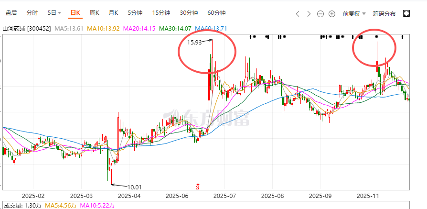
Task: Click the 15.93 high price label
Action: tap(194, 42)
